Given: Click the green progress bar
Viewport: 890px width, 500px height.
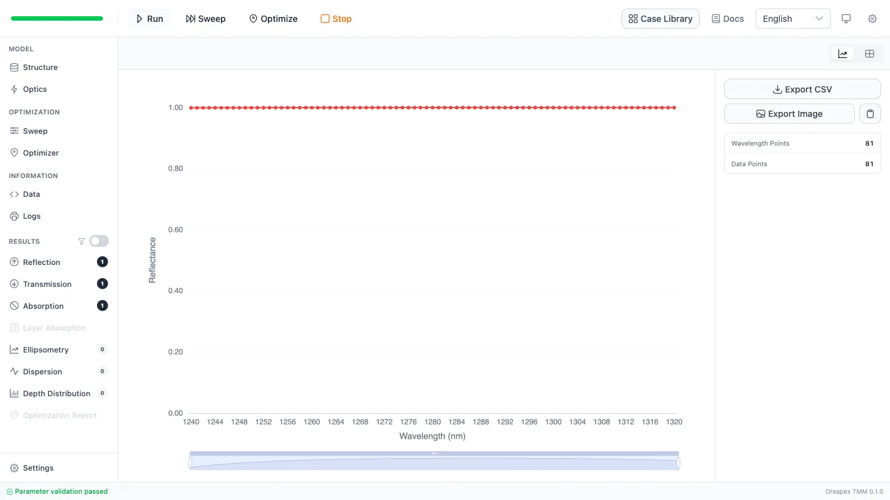Looking at the screenshot, I should click(x=57, y=19).
